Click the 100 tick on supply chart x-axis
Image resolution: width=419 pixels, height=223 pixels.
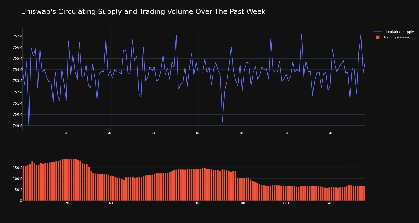pos(242,133)
